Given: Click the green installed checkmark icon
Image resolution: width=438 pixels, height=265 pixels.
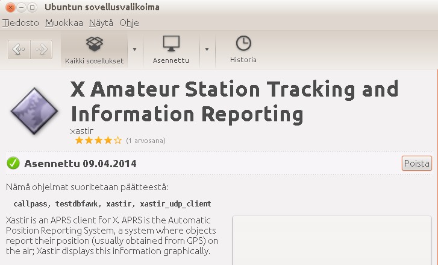Looking at the screenshot, I should 13,163.
